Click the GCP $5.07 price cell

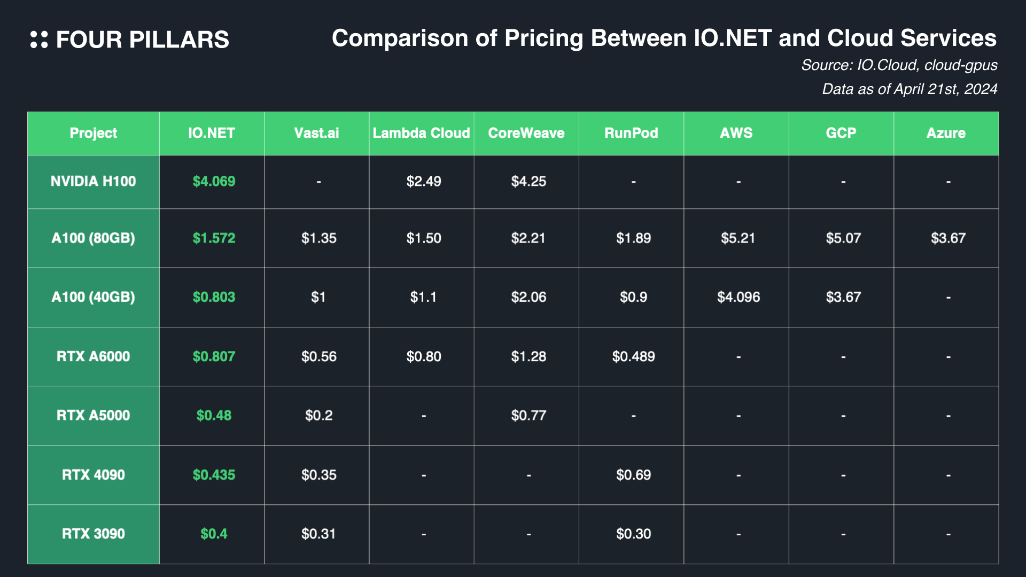[x=843, y=238]
